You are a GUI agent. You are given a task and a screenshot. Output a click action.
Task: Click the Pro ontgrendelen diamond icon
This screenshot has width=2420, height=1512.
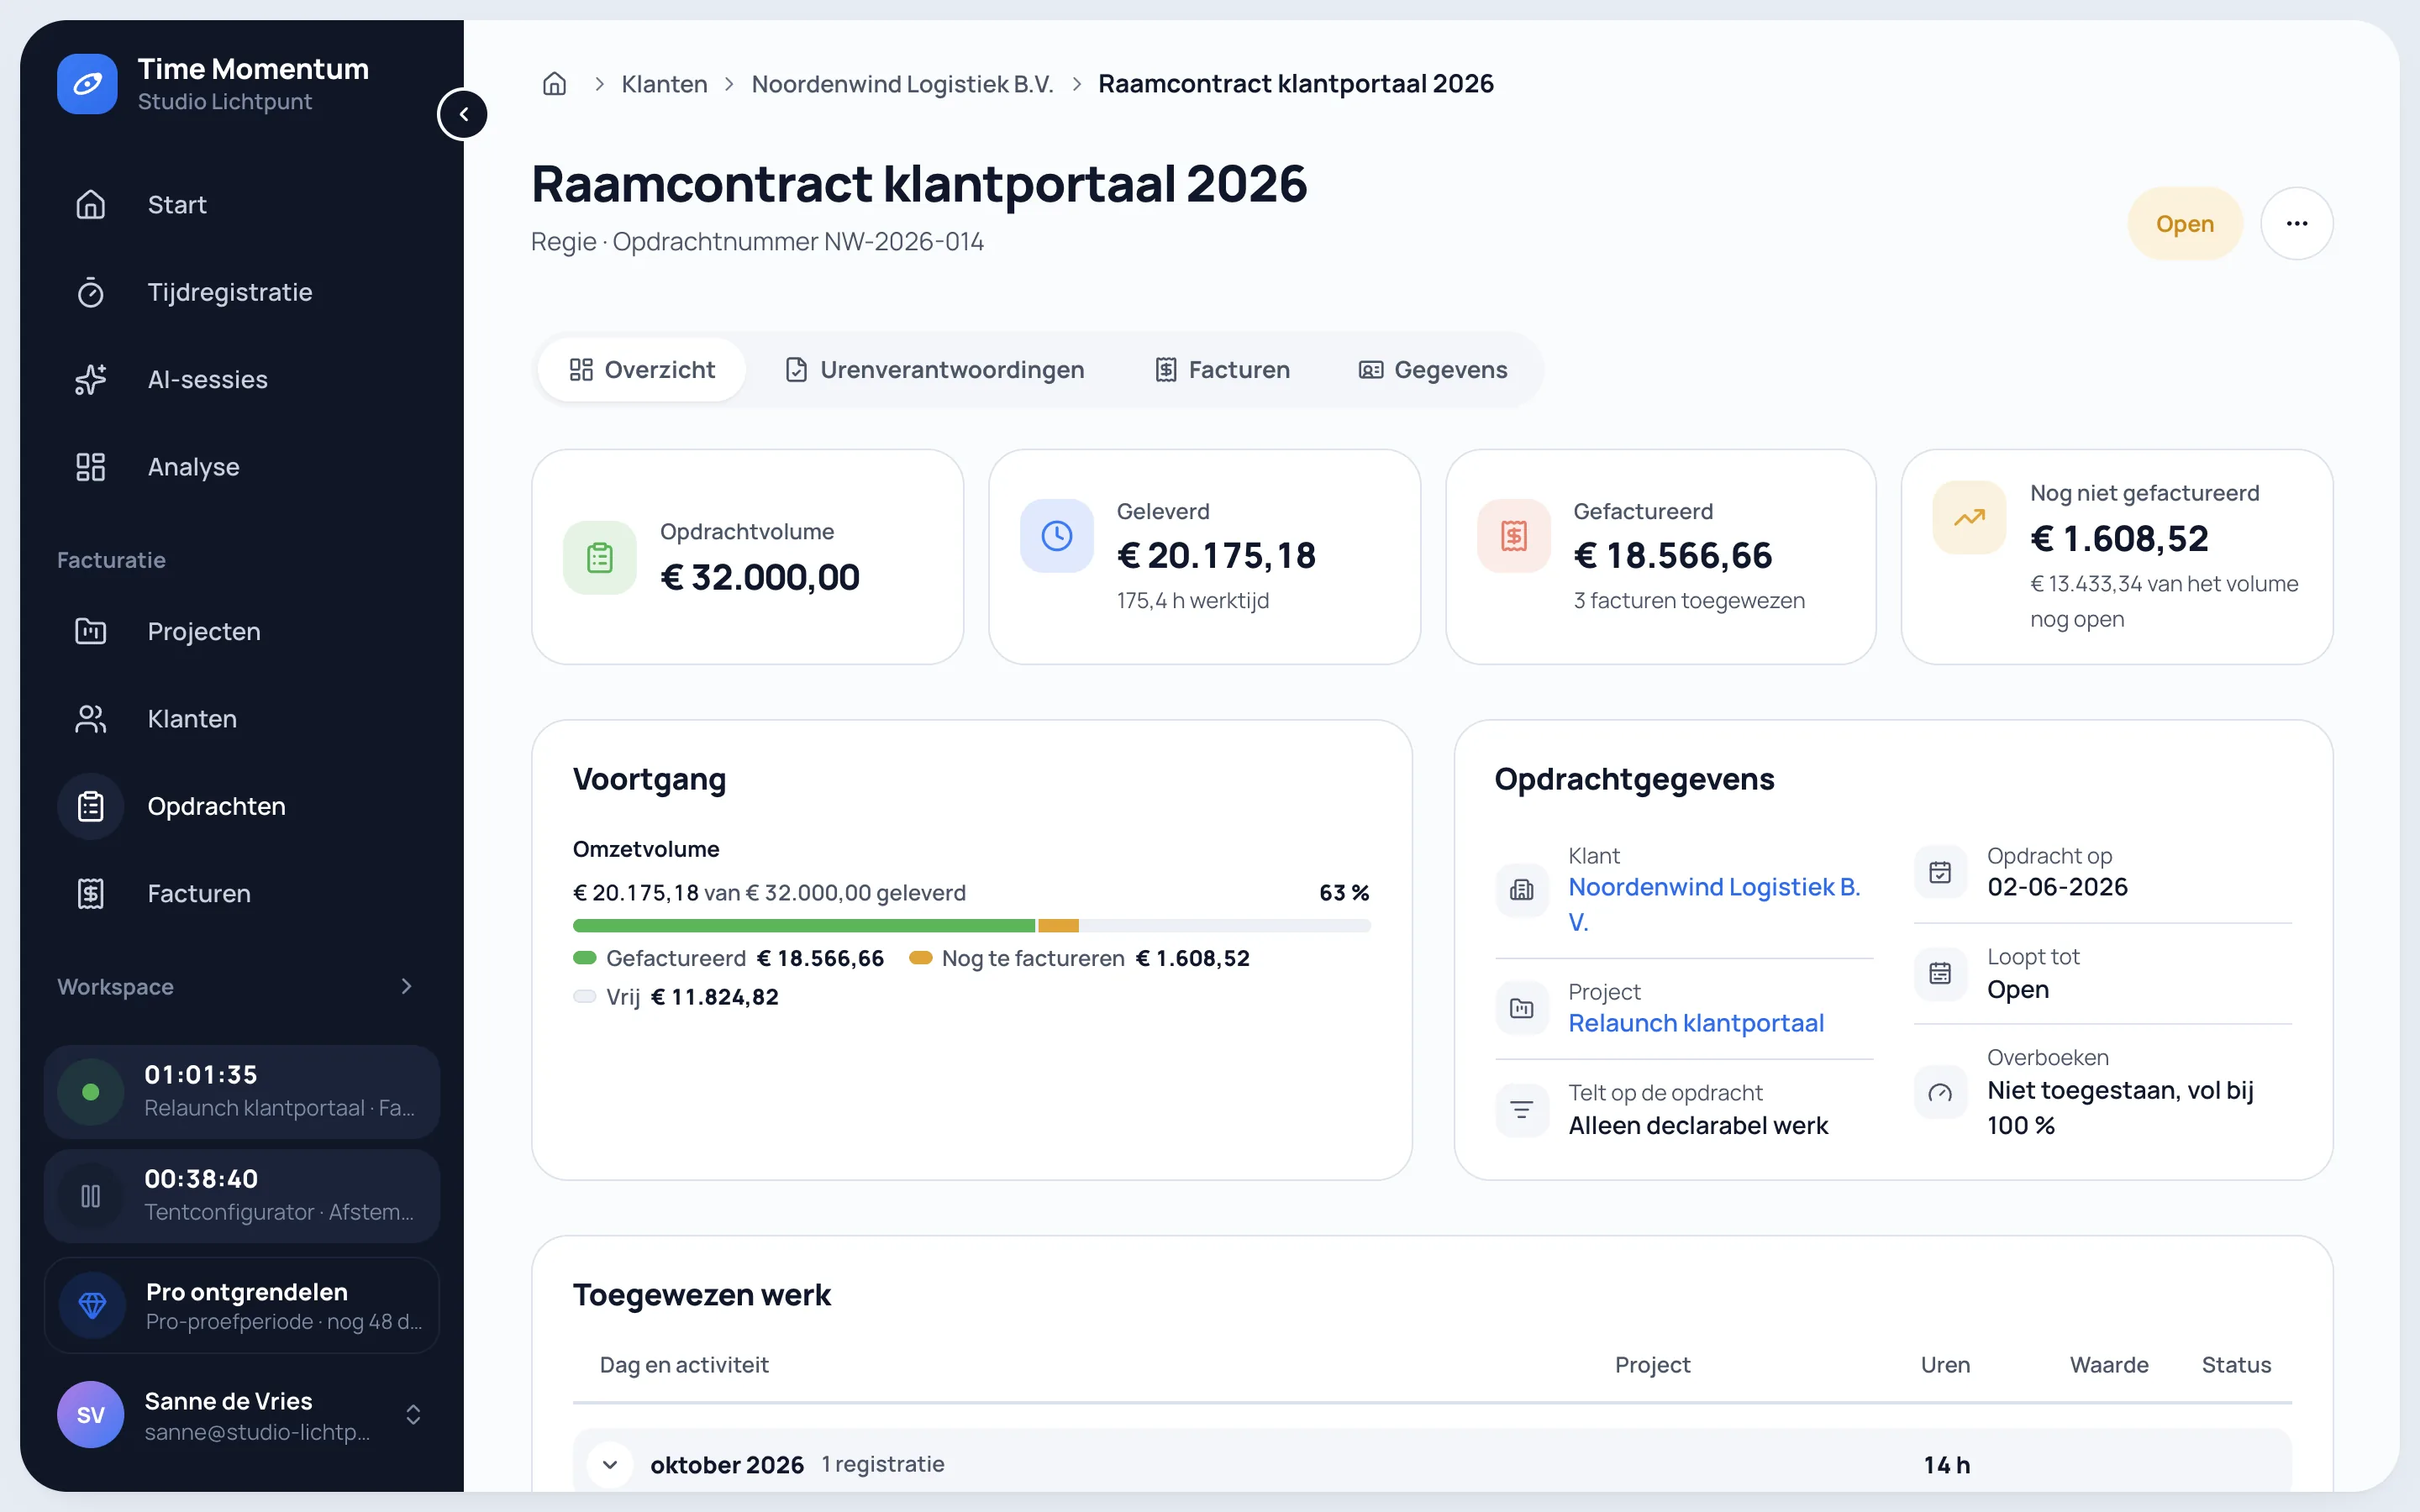(92, 1305)
